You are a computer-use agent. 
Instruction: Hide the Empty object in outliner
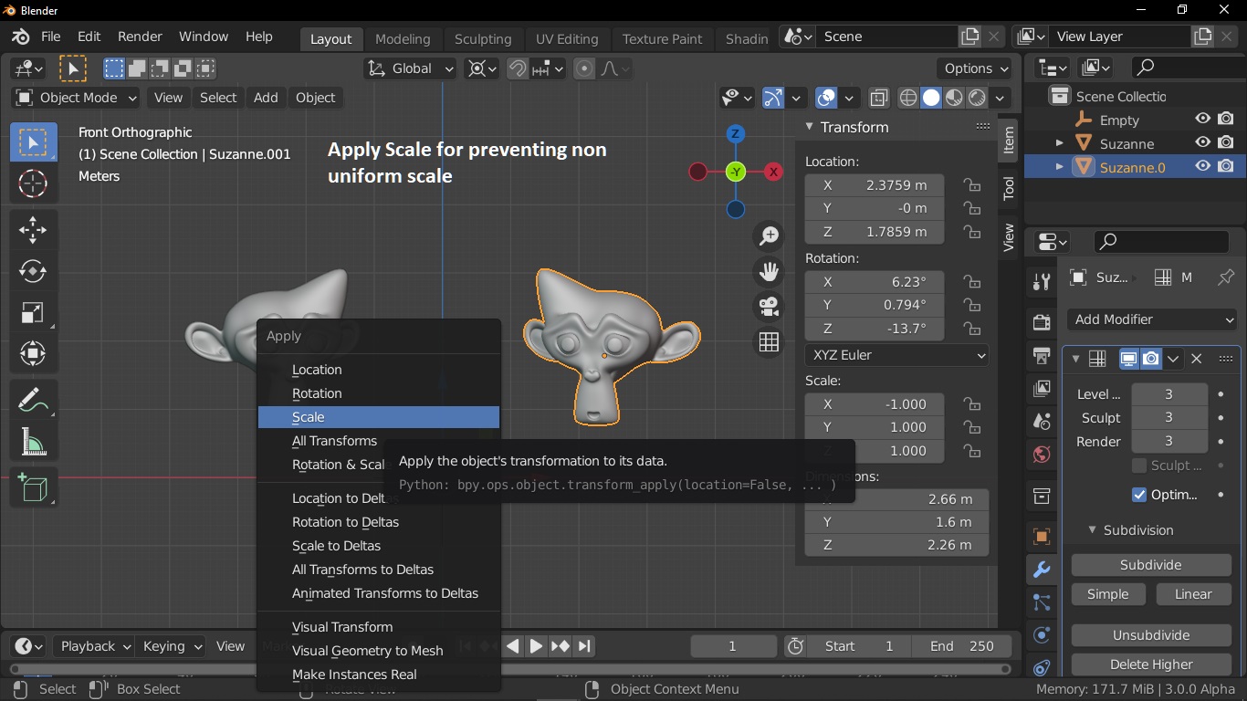1203,120
